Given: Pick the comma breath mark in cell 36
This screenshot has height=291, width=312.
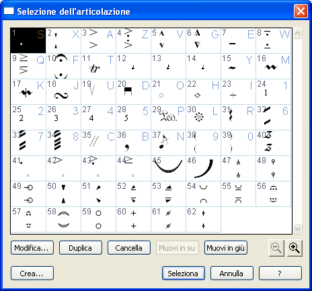Looking at the screenshot, I should [133, 143].
